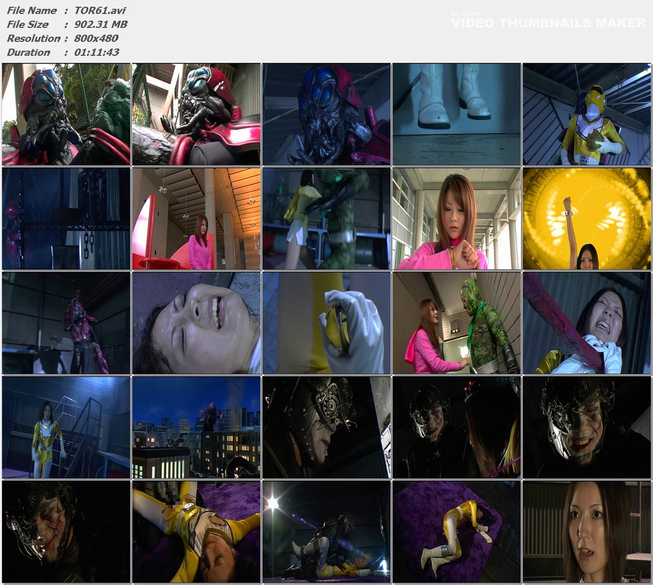
Task: Open thumbnail of red creature standing in dark warehouse
Action: (66, 323)
